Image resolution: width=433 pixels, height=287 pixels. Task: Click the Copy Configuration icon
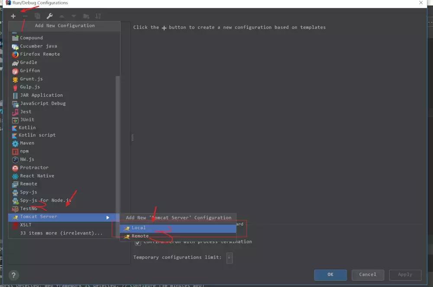38,16
